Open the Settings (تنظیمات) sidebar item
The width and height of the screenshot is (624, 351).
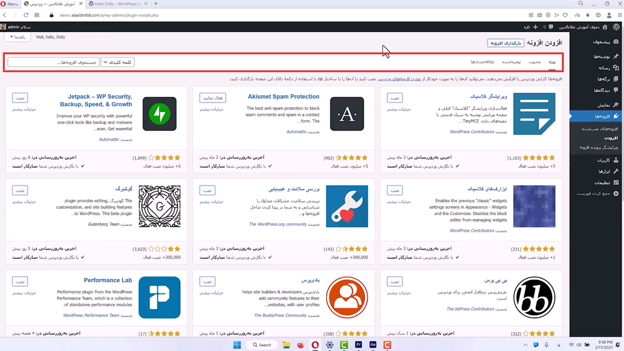point(606,182)
